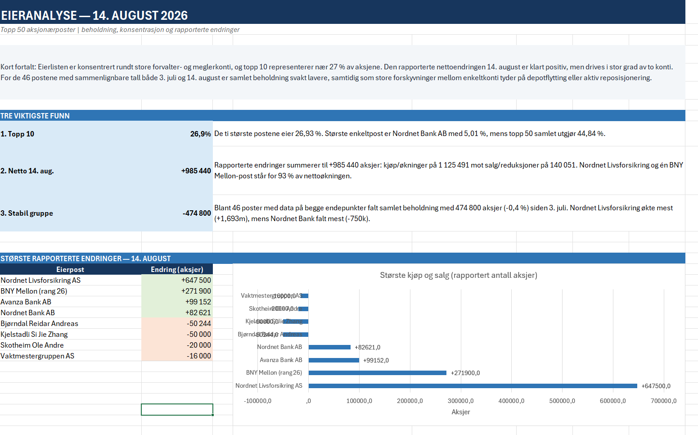The height and width of the screenshot is (435, 698).
Task: Click the chart title Største kjøp og salg
Action: click(459, 275)
